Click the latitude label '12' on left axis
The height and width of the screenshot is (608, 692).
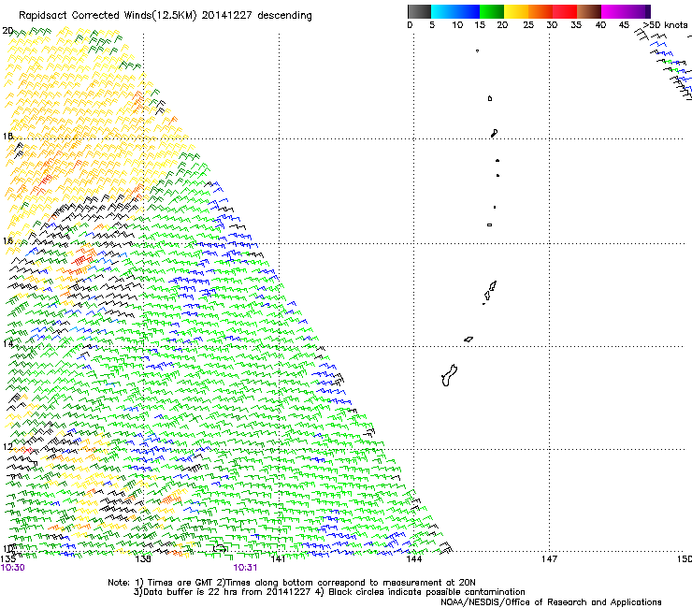click(7, 446)
